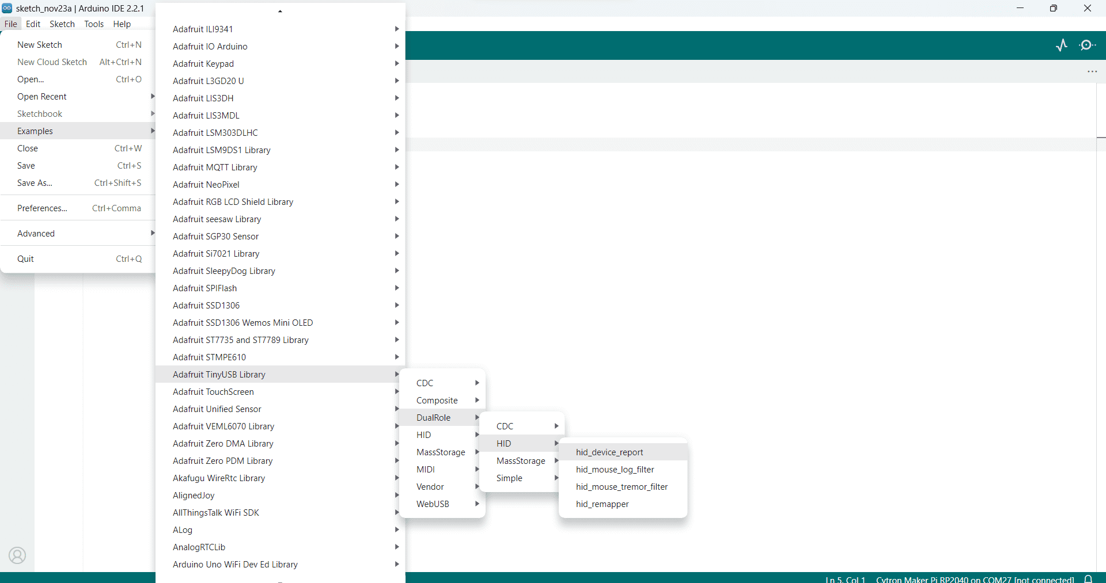
Task: Open the Serial Plotter icon
Action: coord(1062,45)
